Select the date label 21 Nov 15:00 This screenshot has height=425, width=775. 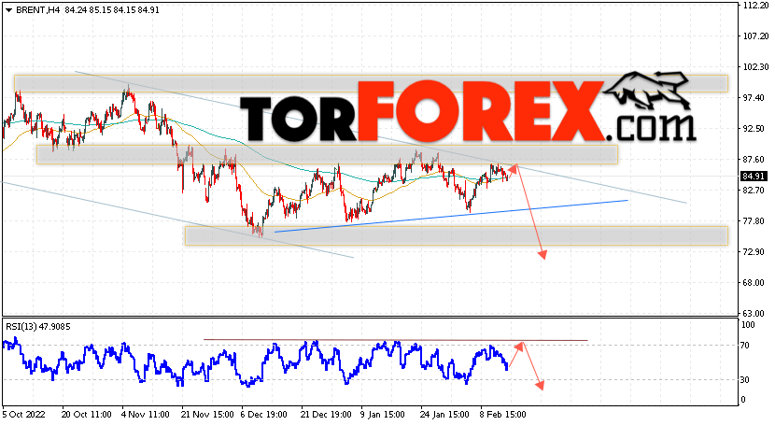click(207, 414)
